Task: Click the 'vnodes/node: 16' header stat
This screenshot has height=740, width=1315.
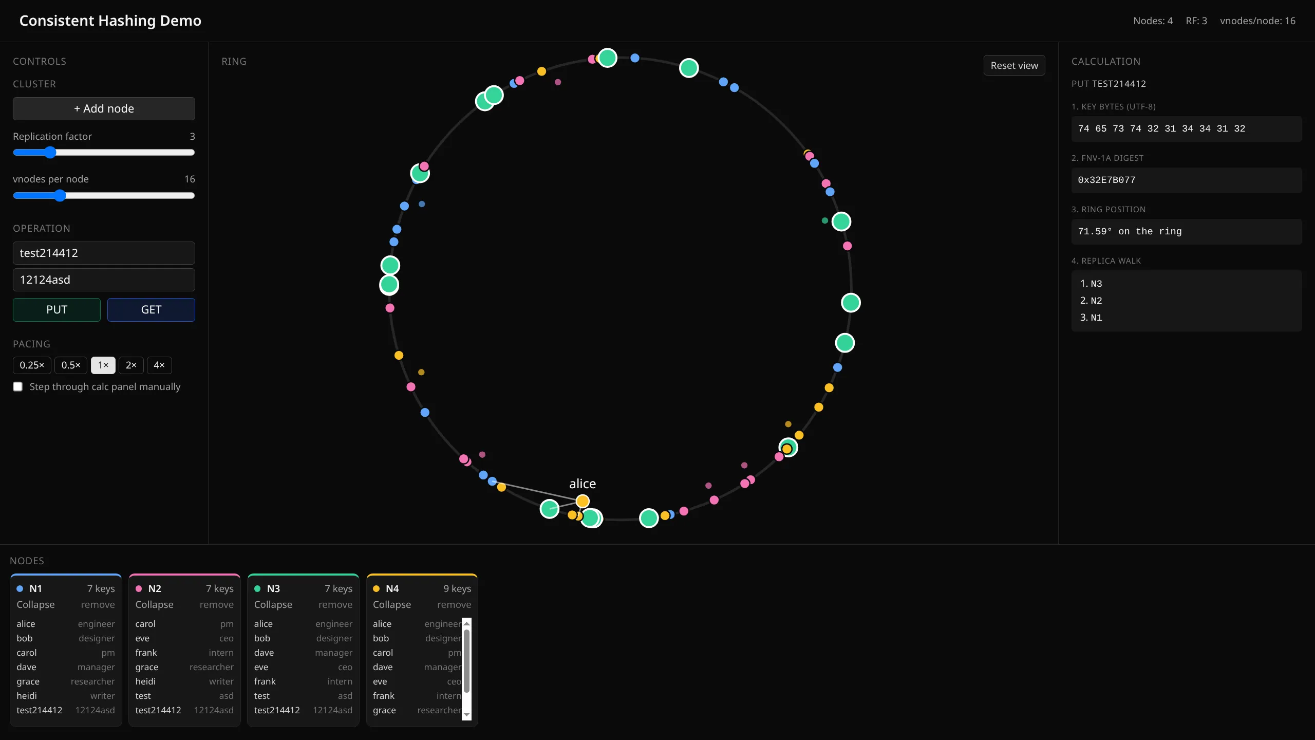Action: (x=1257, y=21)
